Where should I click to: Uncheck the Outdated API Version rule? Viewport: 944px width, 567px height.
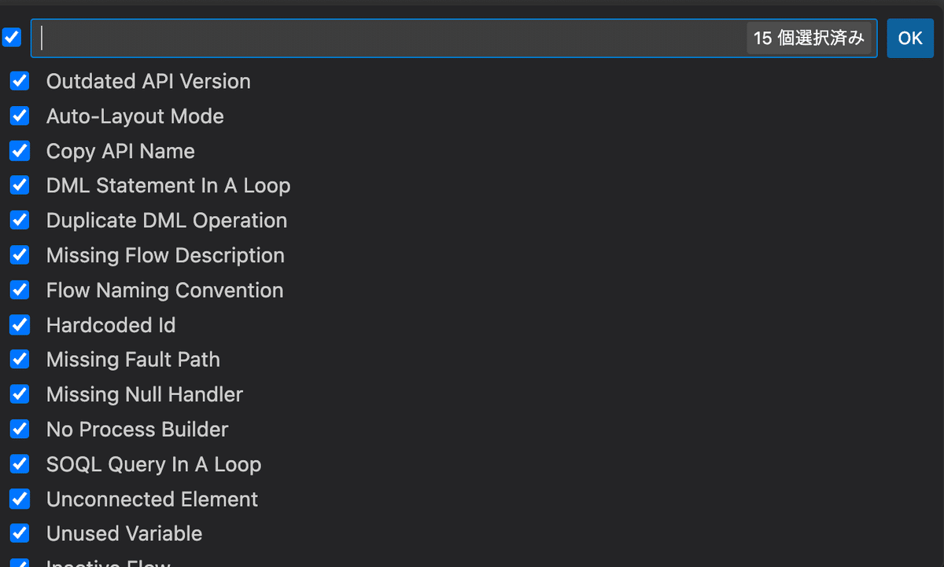tap(19, 81)
